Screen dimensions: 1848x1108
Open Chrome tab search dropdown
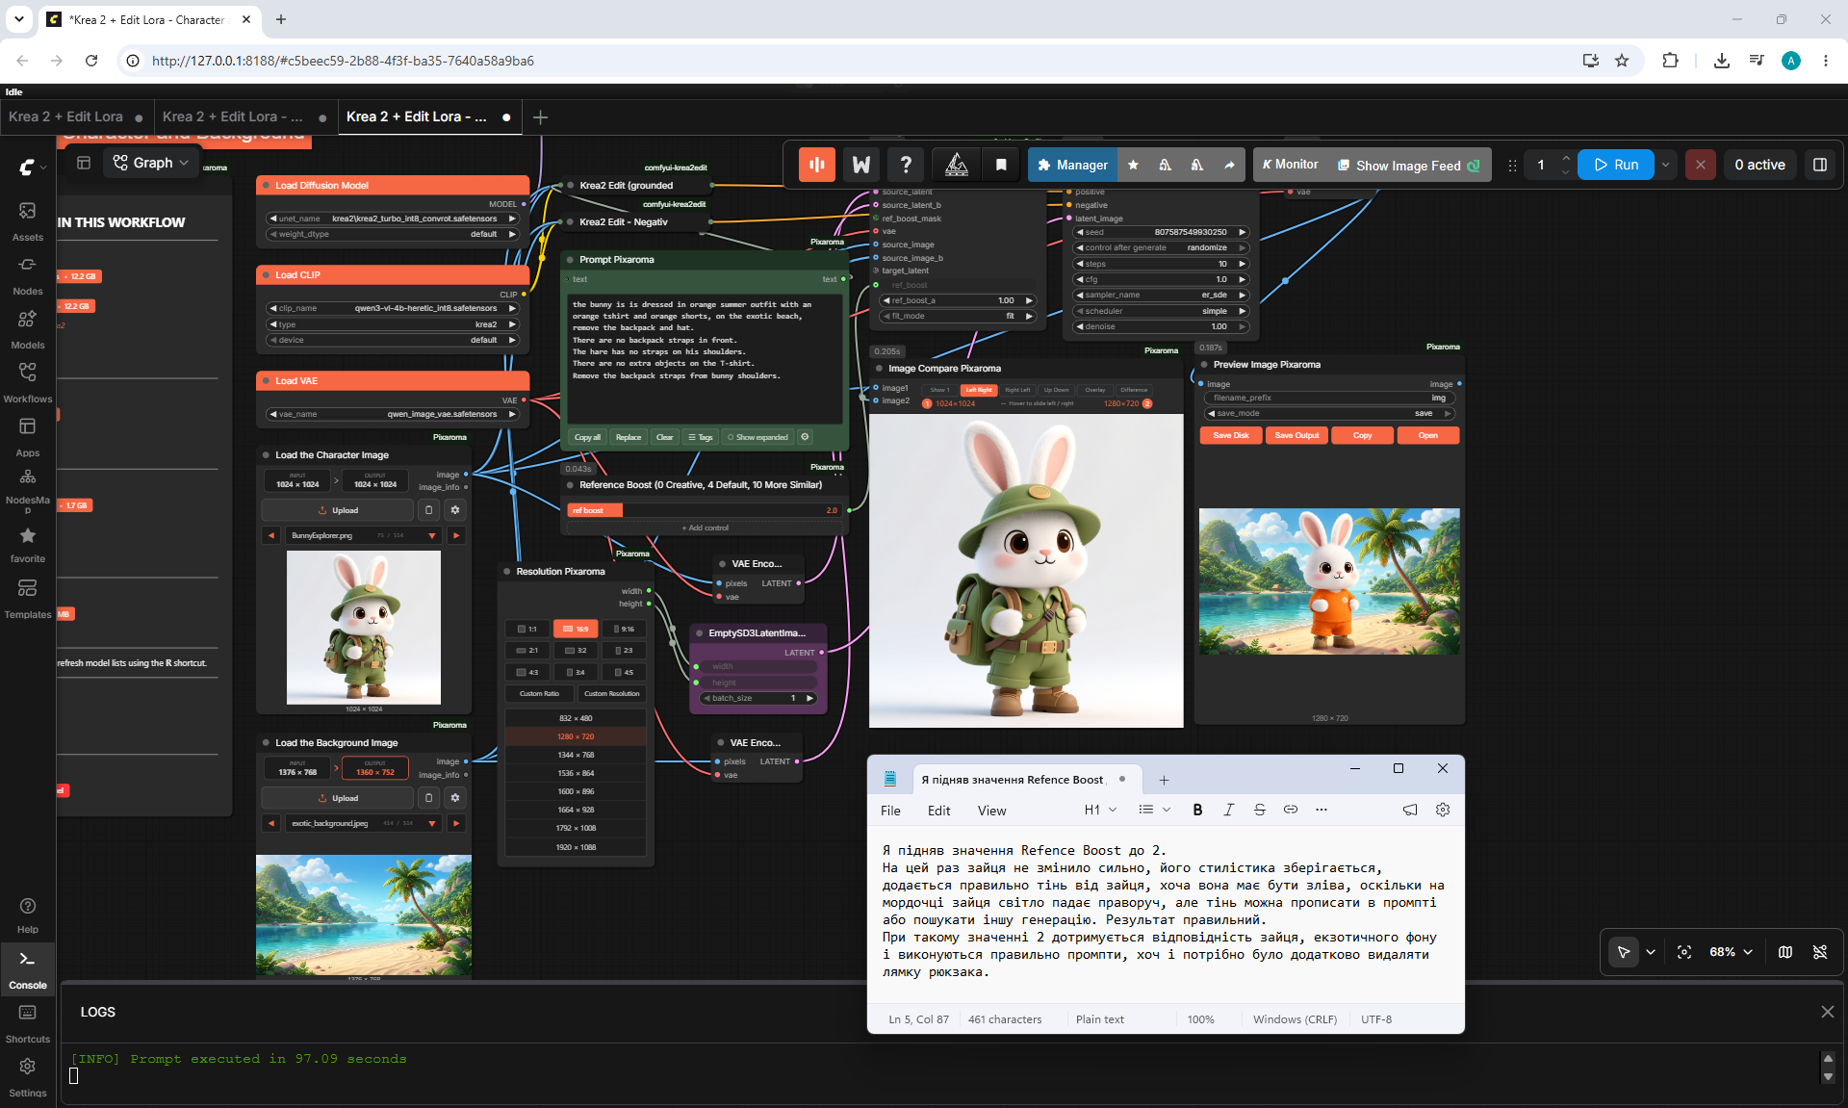click(19, 19)
